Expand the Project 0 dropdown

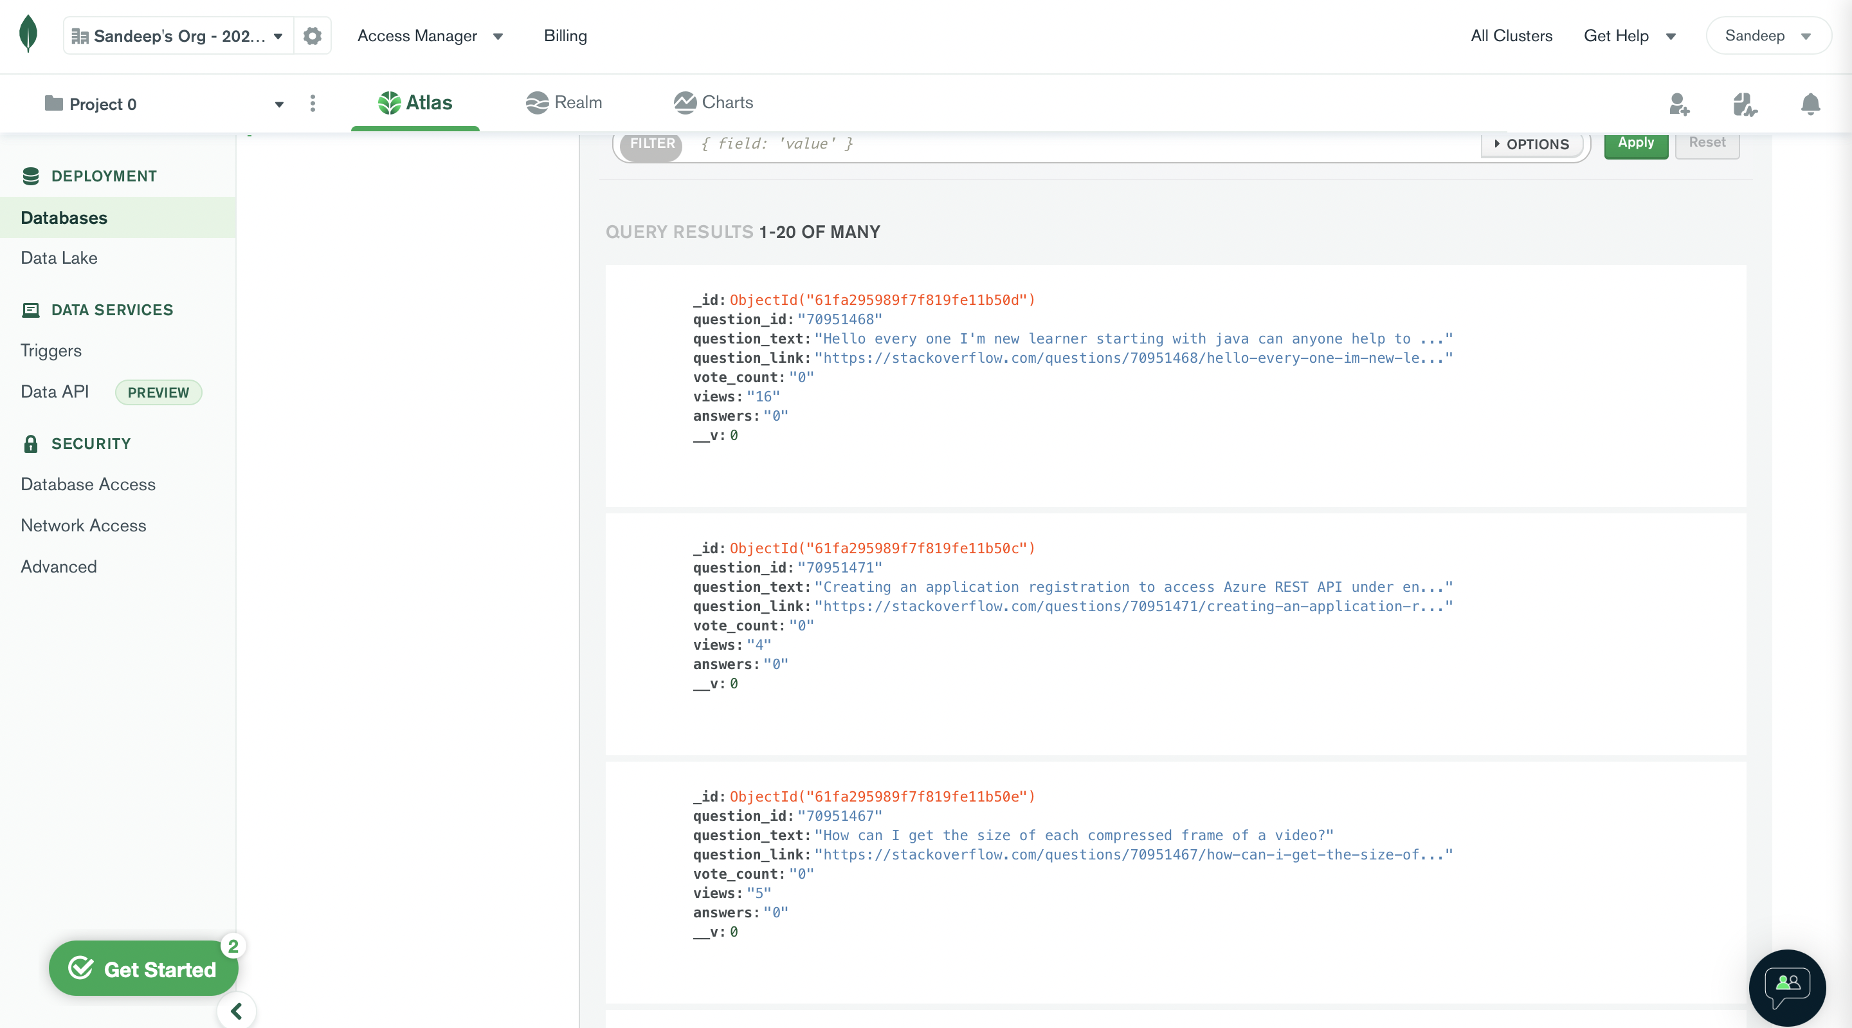tap(278, 104)
